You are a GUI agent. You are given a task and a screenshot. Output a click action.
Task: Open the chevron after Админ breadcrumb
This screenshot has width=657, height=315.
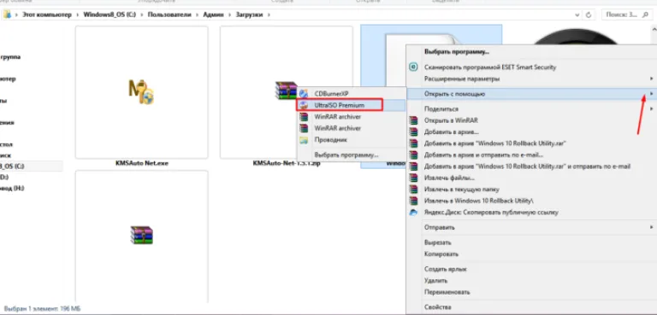pyautogui.click(x=229, y=15)
